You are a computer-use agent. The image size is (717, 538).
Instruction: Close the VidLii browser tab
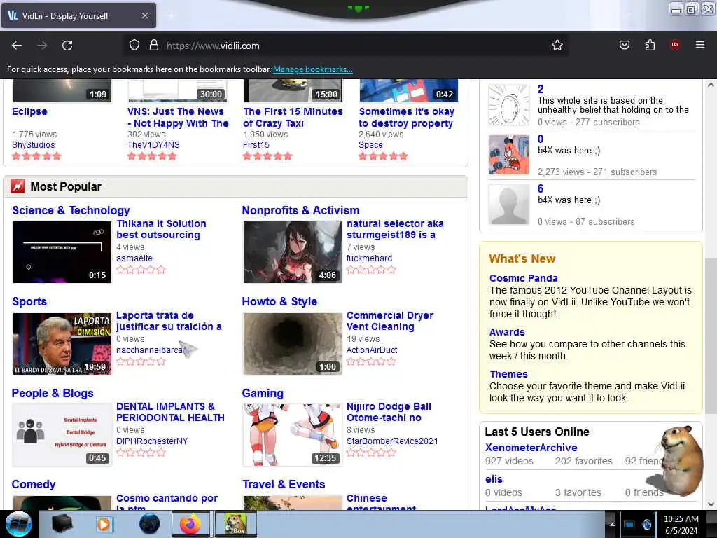pyautogui.click(x=144, y=15)
